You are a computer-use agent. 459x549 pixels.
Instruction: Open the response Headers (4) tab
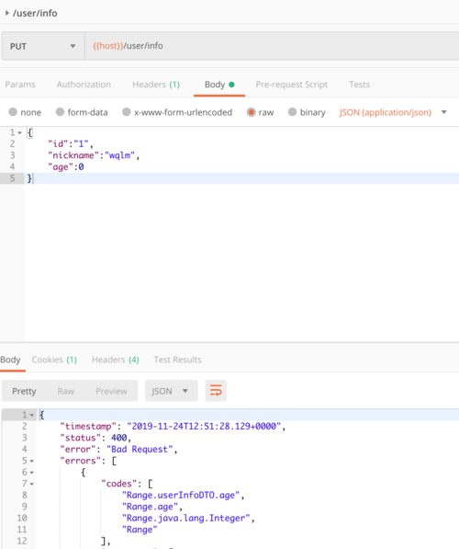(x=116, y=360)
